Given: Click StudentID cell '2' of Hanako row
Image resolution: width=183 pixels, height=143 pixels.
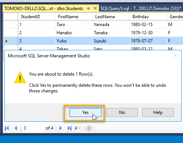Looking at the screenshot, I should (x=36, y=33).
